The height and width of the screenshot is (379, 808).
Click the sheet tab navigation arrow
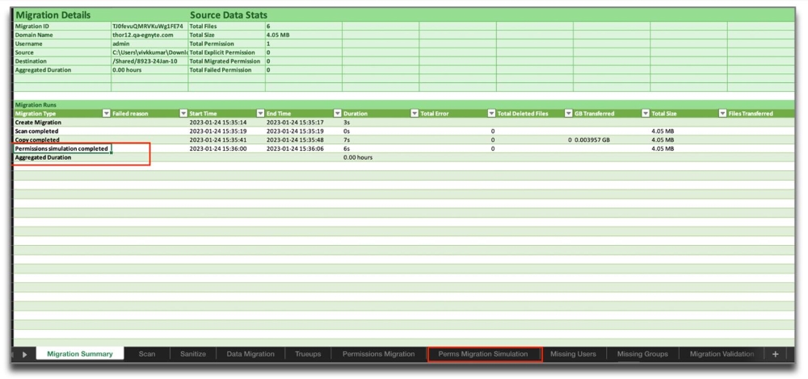tap(25, 354)
